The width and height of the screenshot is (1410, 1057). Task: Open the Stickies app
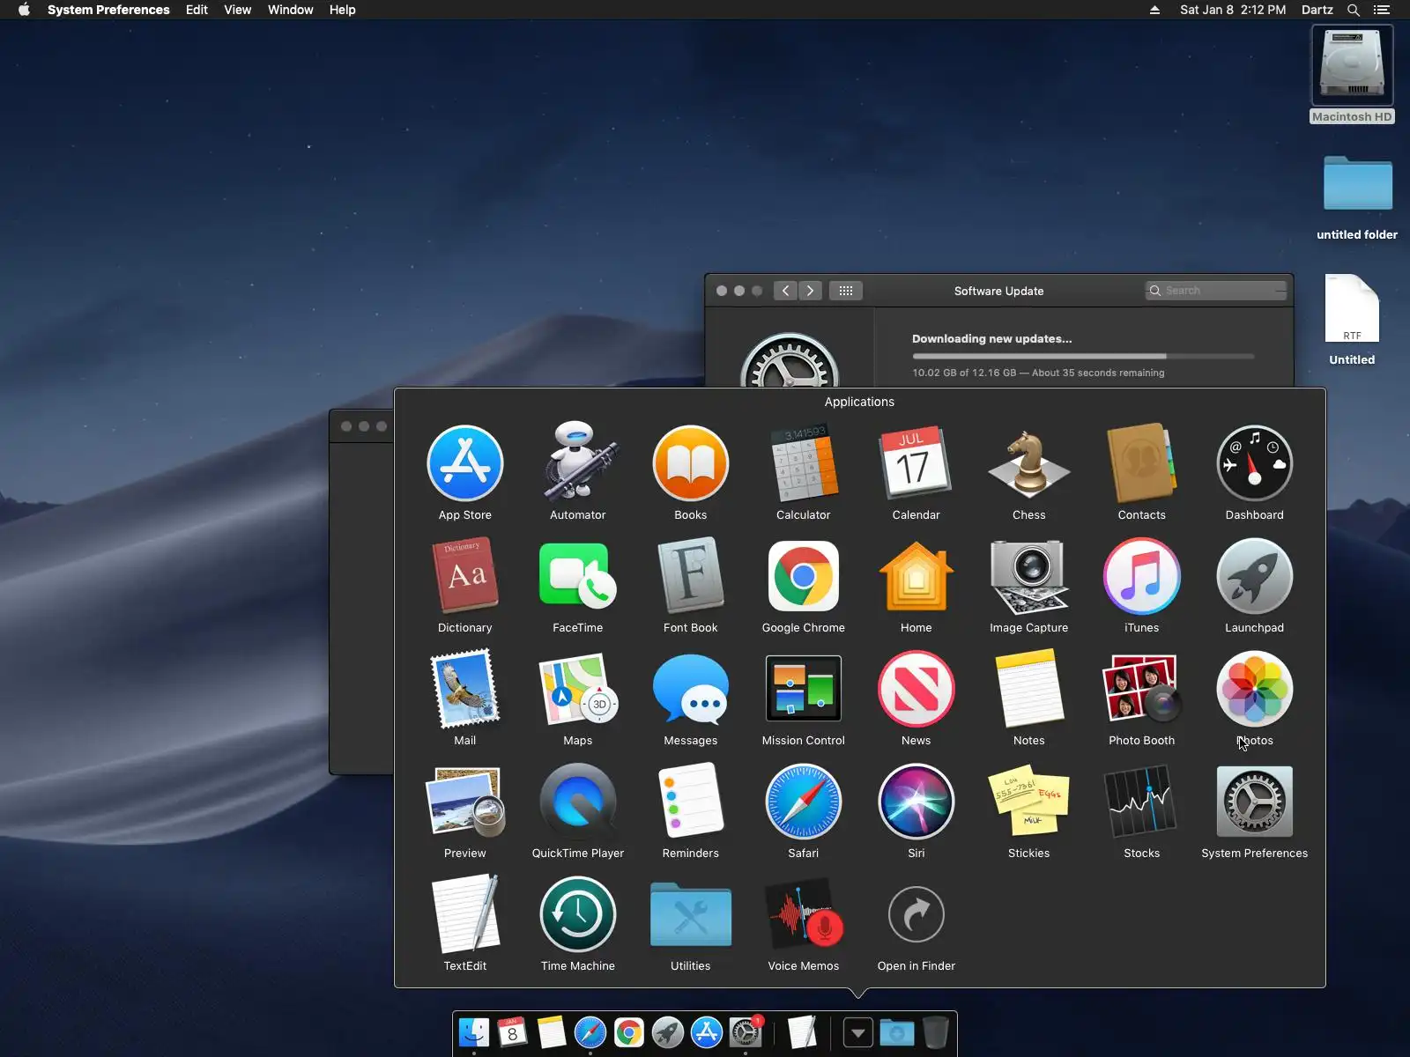pyautogui.click(x=1029, y=802)
